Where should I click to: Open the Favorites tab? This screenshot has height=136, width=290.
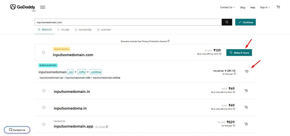click(x=83, y=30)
